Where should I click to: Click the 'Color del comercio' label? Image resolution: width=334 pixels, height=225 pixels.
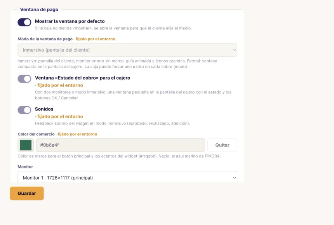click(36, 134)
